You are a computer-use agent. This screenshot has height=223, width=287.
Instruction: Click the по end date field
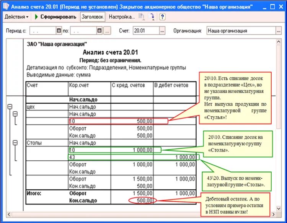click(x=83, y=31)
